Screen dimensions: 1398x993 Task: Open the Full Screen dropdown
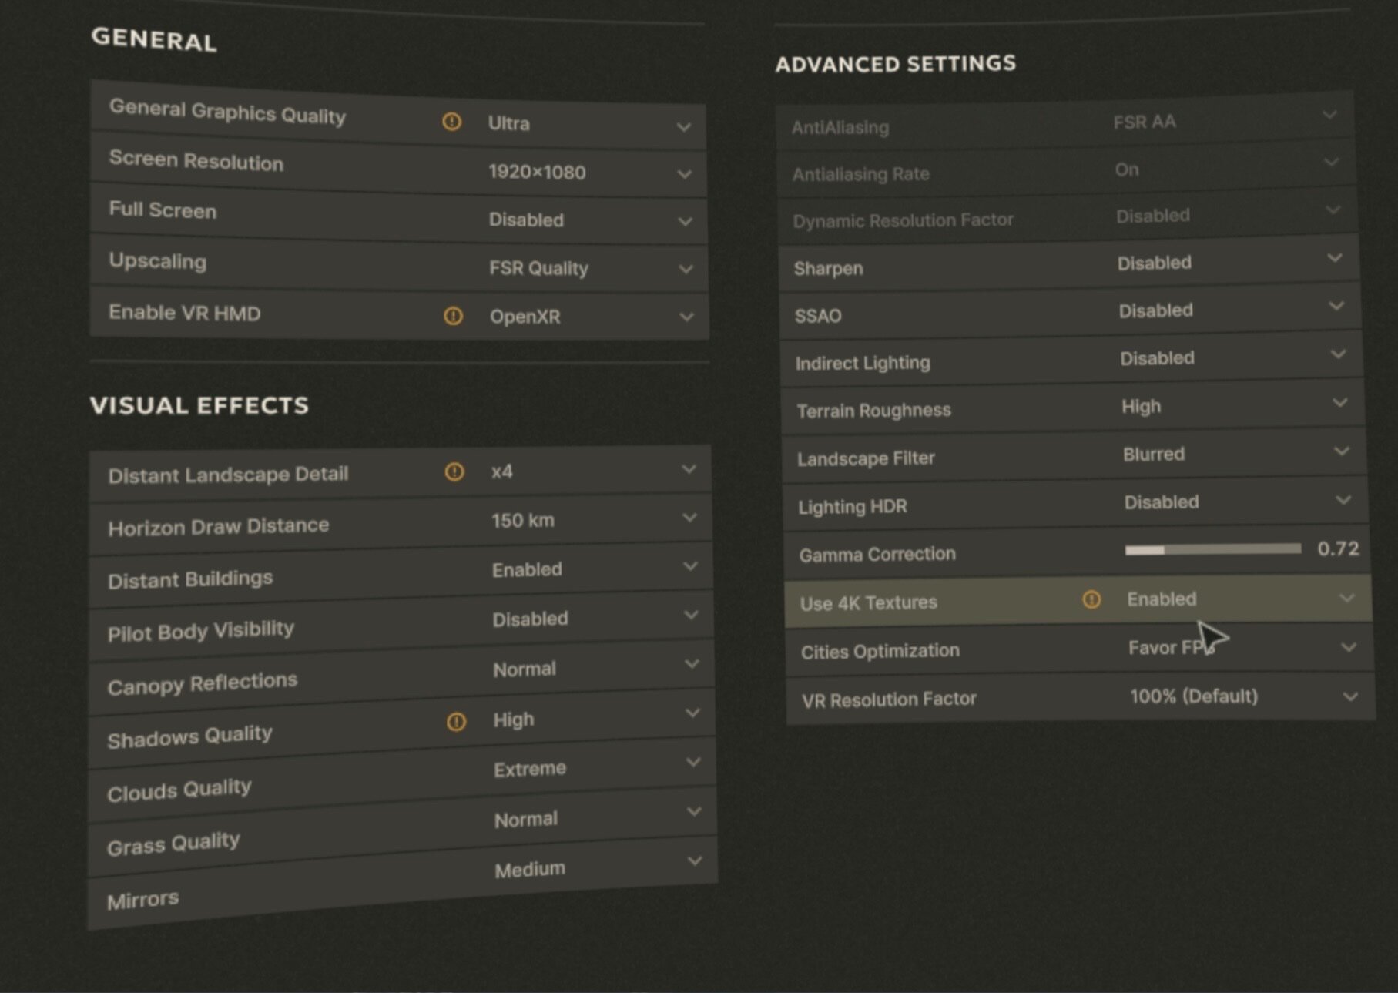tap(591, 220)
